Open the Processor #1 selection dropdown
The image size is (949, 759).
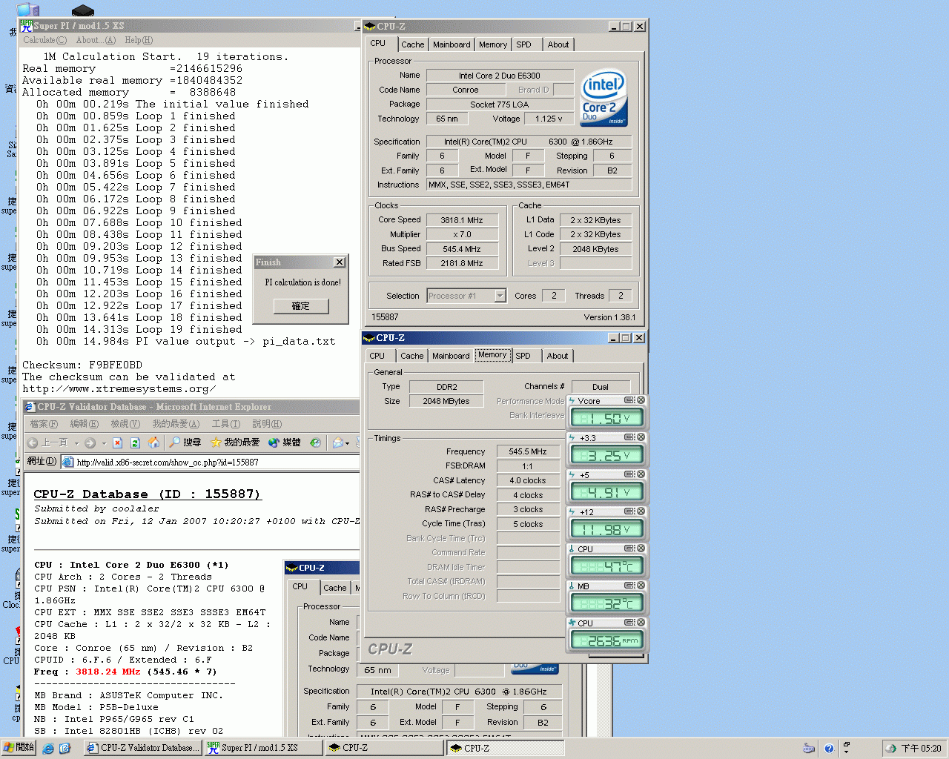500,296
